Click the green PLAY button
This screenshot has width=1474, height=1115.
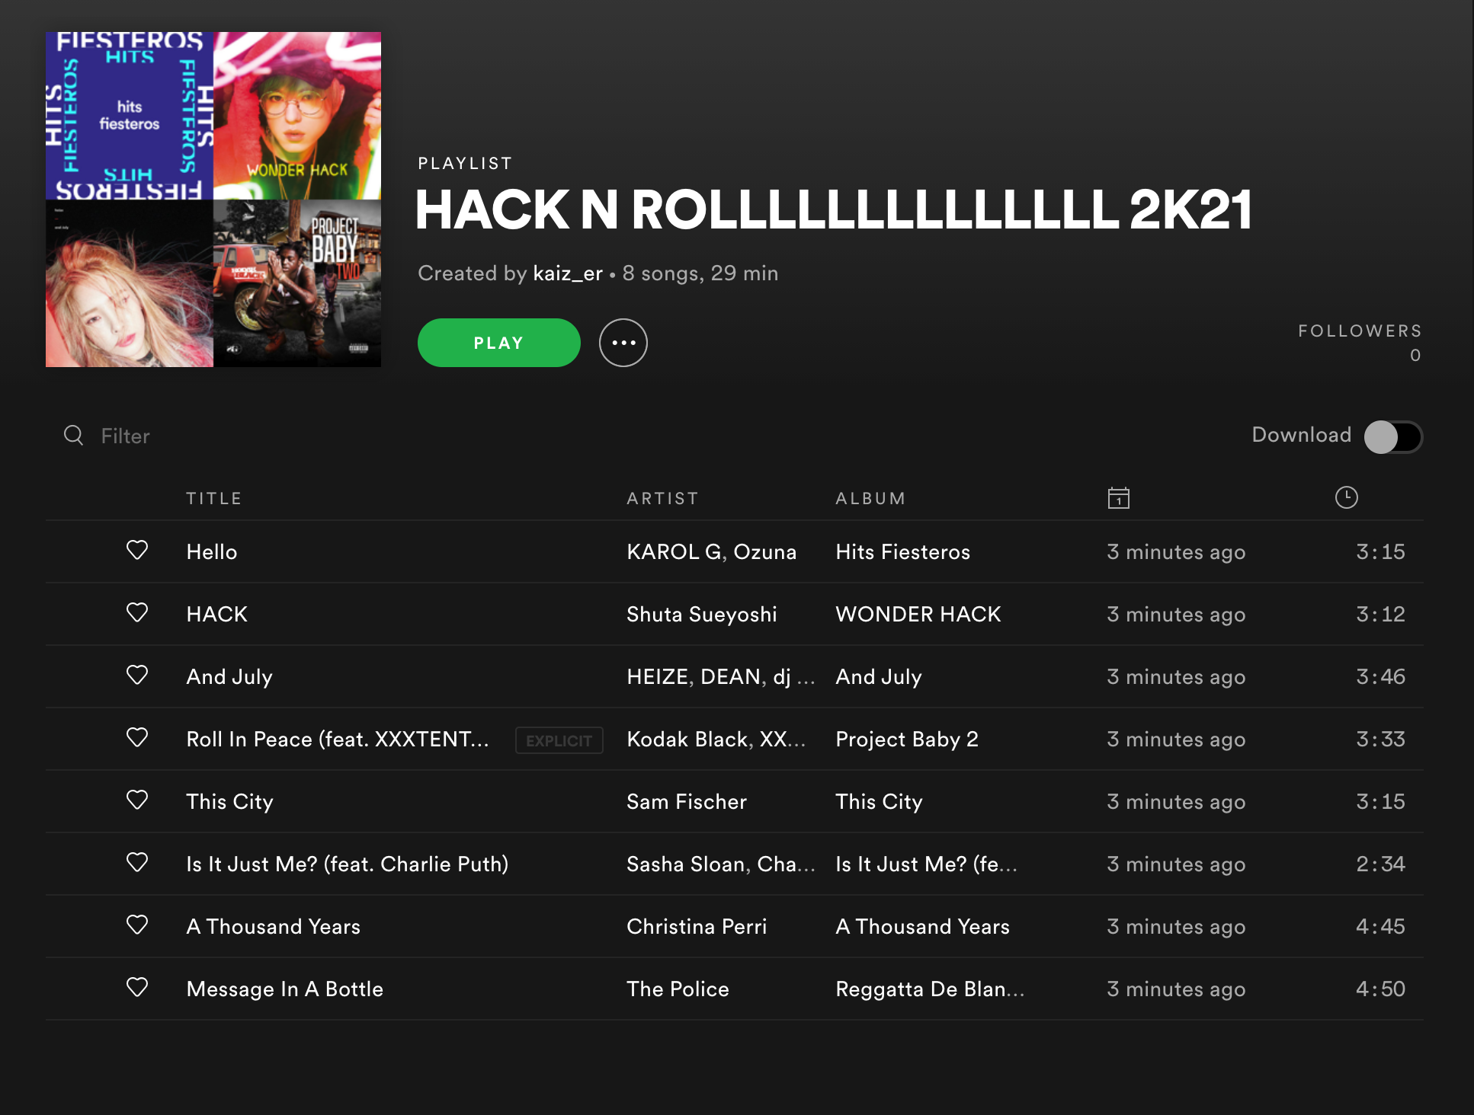[x=499, y=343]
